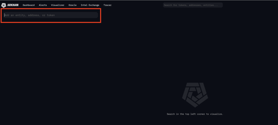Open the Oracle page
This screenshot has width=278, height=125.
[72, 5]
